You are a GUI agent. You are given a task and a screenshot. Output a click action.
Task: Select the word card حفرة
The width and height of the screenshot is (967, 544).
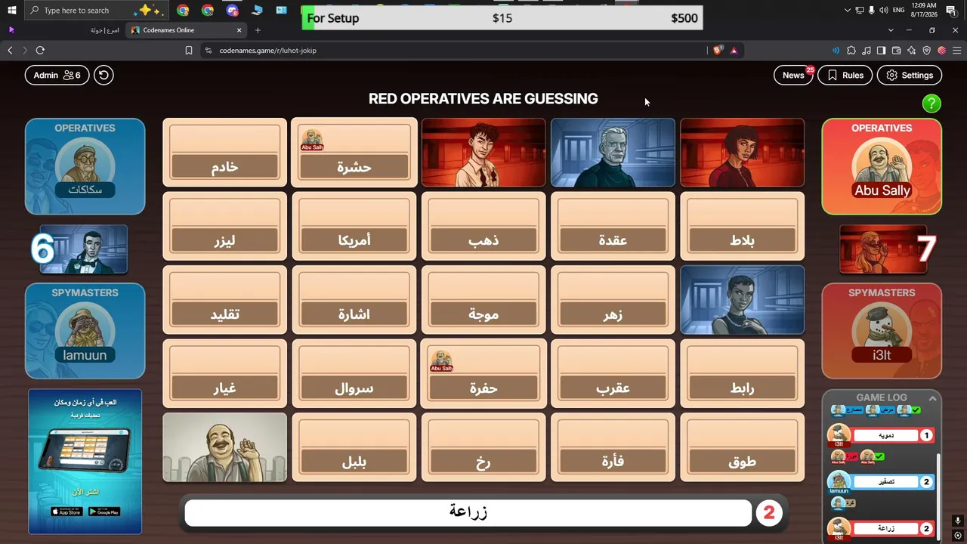(483, 374)
